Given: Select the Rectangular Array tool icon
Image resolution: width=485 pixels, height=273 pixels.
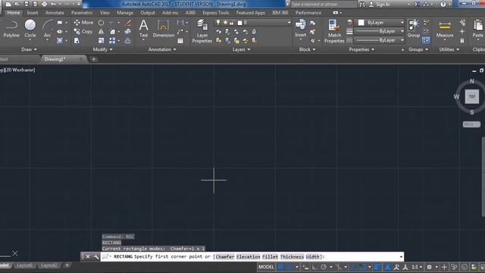Looking at the screenshot, I should coord(112,40).
